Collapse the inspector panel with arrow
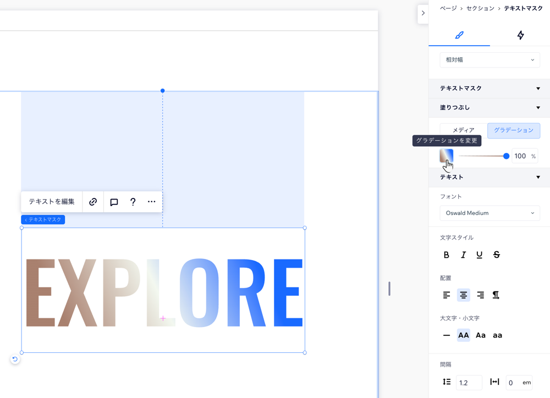 point(423,13)
